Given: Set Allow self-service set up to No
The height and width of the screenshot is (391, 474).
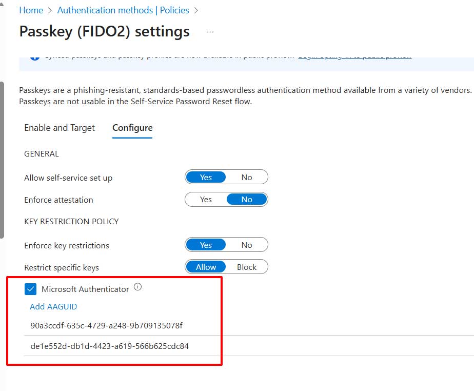Looking at the screenshot, I should click(x=247, y=178).
